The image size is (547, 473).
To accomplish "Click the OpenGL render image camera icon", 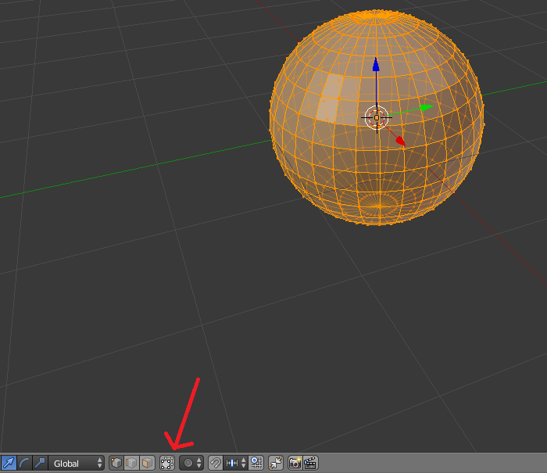I will 295,463.
